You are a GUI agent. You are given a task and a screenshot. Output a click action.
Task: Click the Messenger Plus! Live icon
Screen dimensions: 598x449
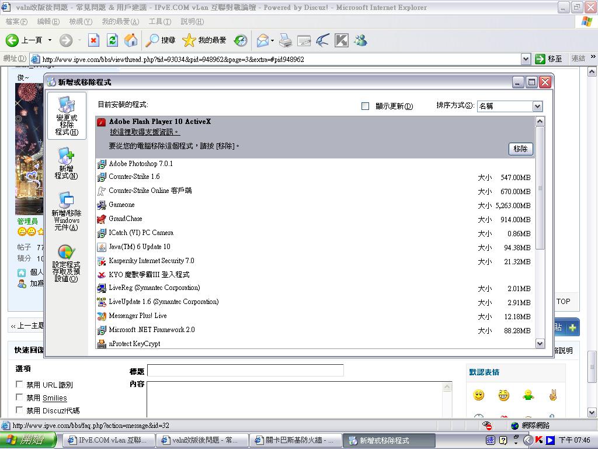101,316
